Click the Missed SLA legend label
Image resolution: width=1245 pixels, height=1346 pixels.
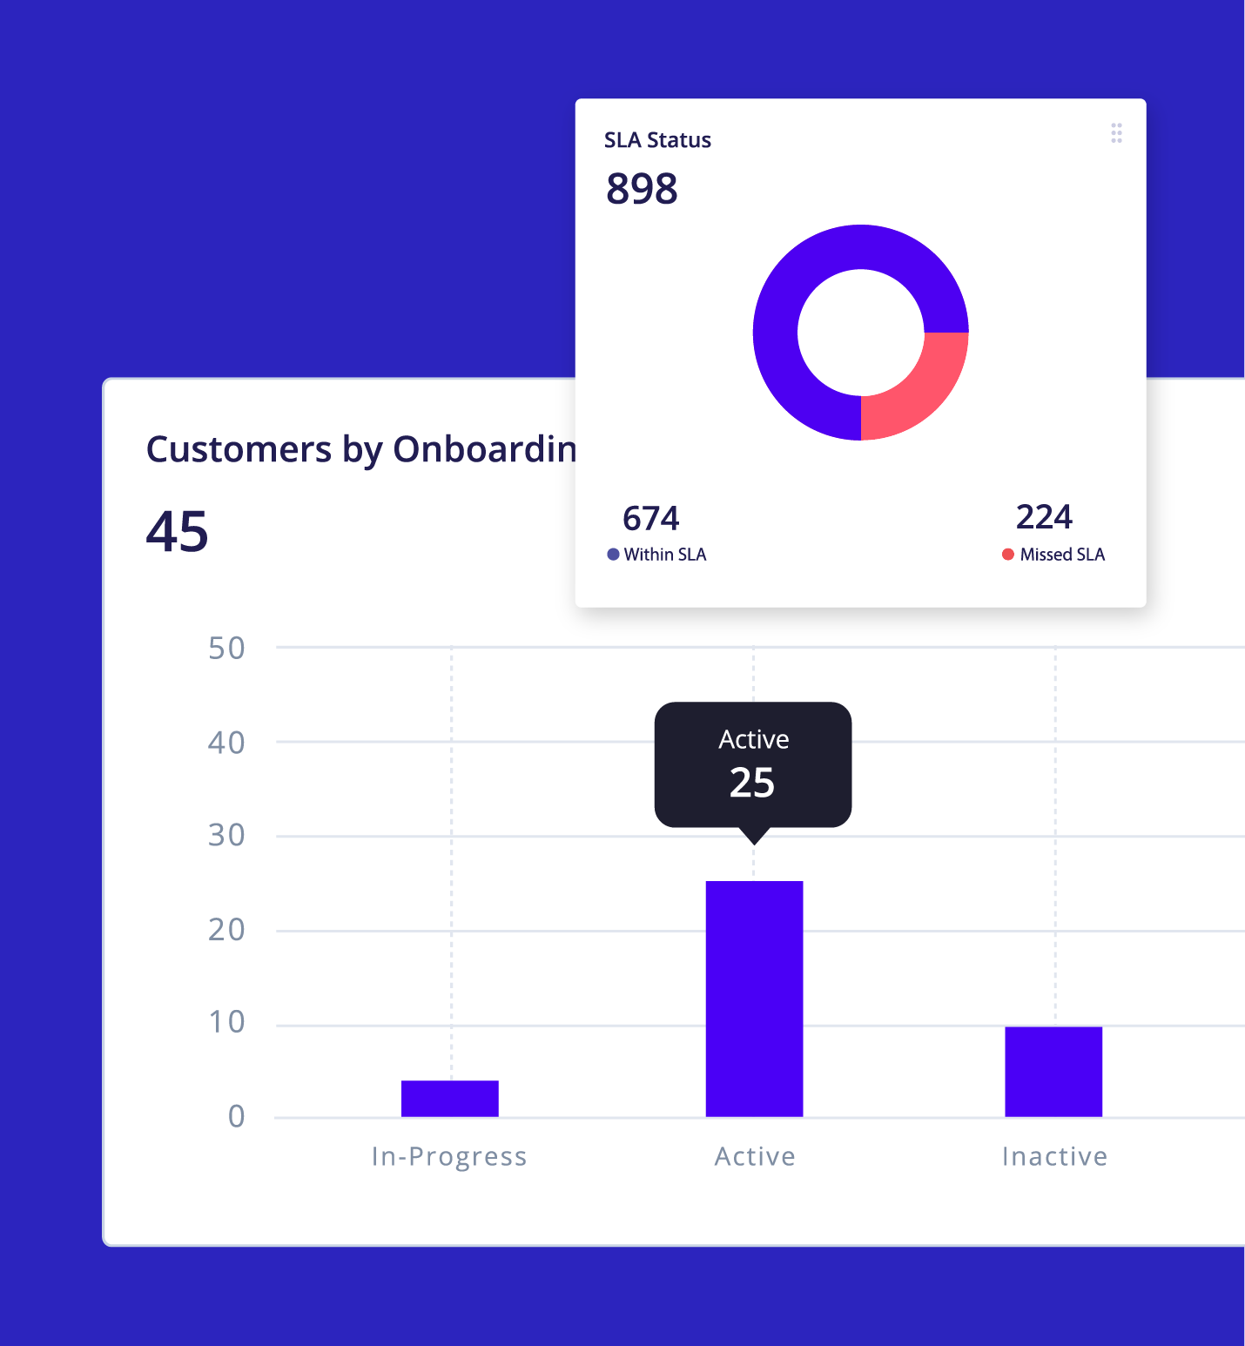click(1062, 555)
